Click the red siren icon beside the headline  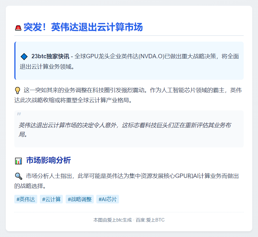pyautogui.click(x=18, y=28)
